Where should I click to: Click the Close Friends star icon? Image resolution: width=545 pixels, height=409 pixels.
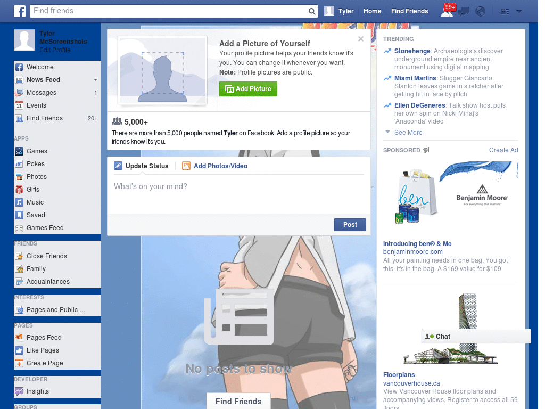point(19,256)
